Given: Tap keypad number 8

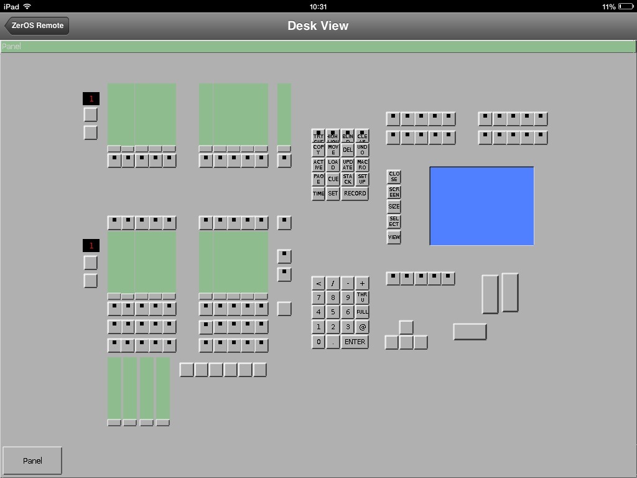Looking at the screenshot, I should [x=333, y=298].
